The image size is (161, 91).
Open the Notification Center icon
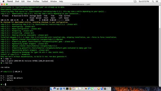point(157,1)
